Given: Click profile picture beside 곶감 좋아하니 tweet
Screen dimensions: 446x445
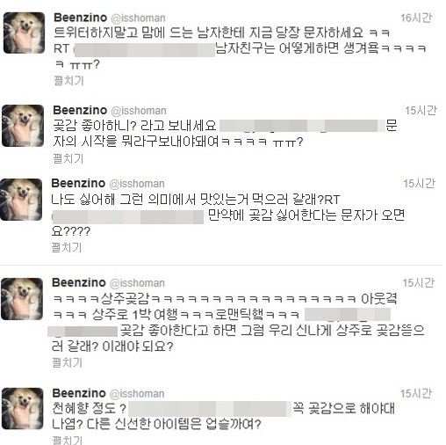Looking at the screenshot, I should coord(23,126).
